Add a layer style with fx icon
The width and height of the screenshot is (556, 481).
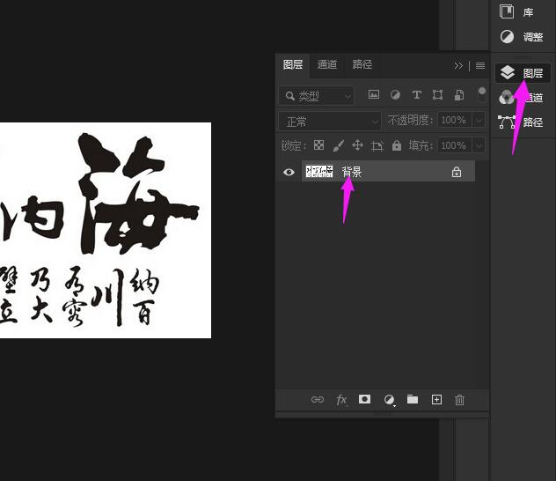click(341, 400)
